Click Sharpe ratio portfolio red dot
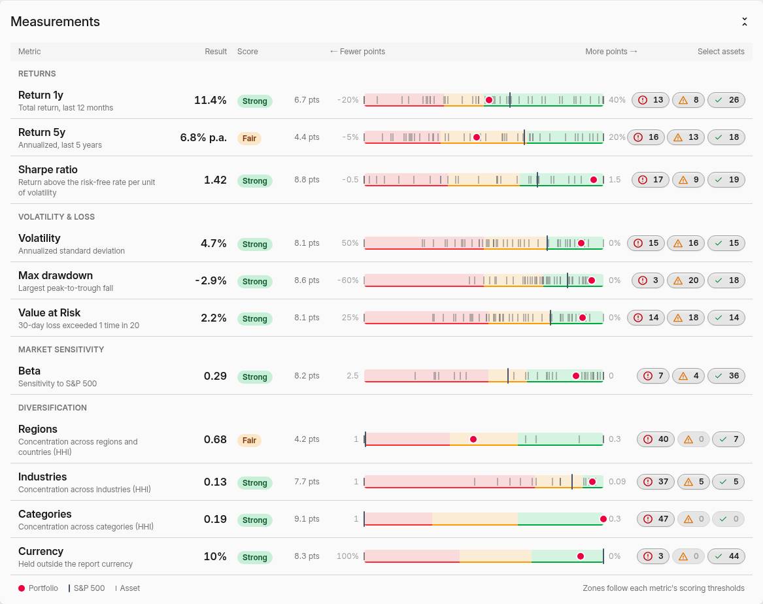Screen dimensions: 763x604 [594, 180]
